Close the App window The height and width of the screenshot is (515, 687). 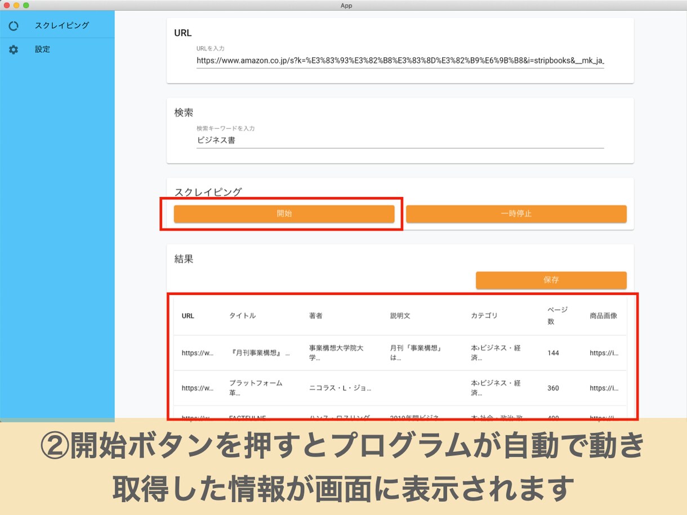click(7, 5)
